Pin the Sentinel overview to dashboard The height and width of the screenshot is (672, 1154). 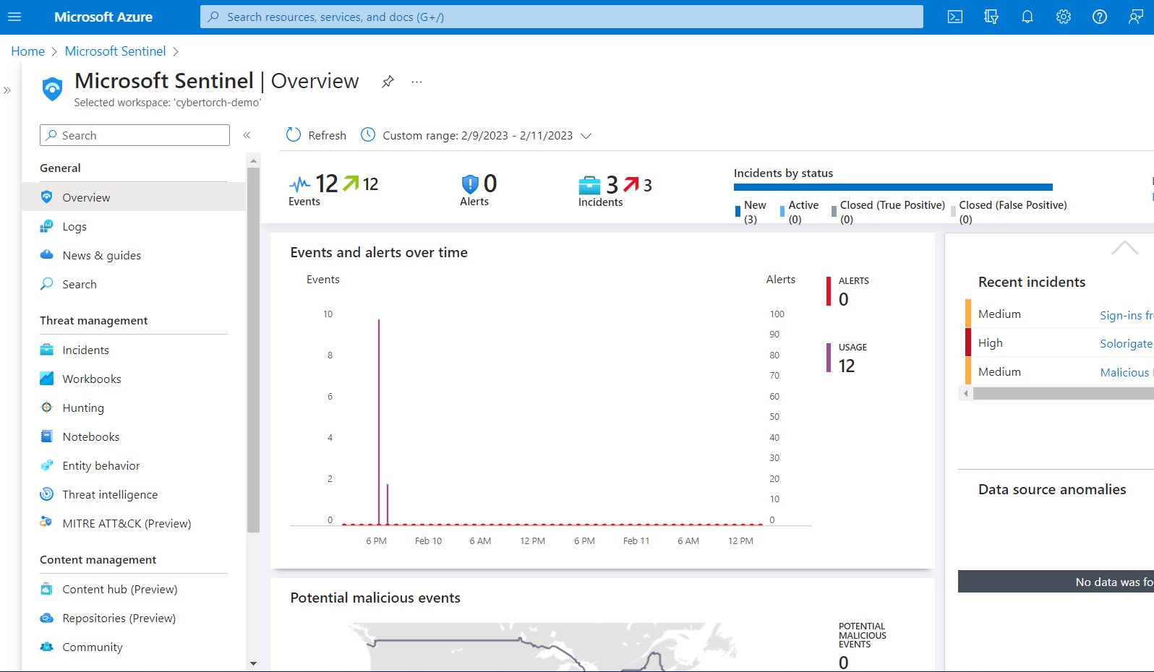click(388, 82)
